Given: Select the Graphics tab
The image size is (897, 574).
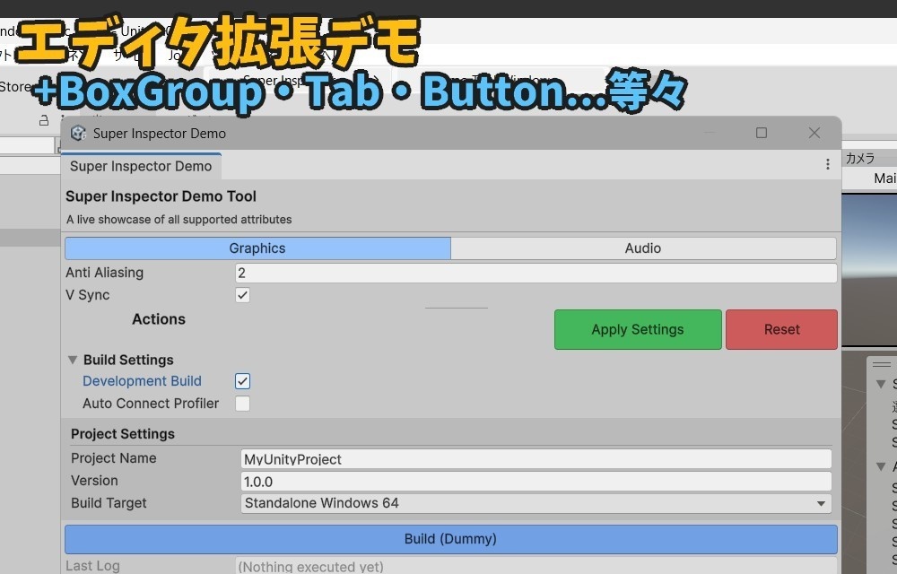Looking at the screenshot, I should coord(257,248).
